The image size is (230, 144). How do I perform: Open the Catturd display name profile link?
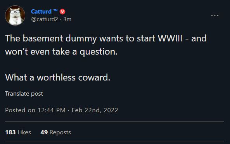[x=41, y=12]
